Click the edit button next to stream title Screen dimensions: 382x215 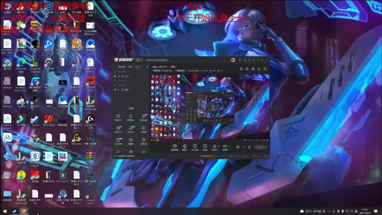pyautogui.click(x=173, y=67)
